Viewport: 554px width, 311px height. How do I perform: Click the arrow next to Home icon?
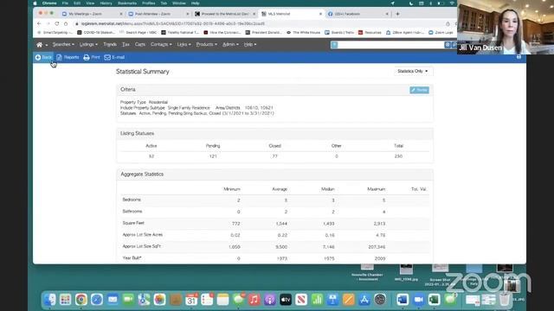46,45
